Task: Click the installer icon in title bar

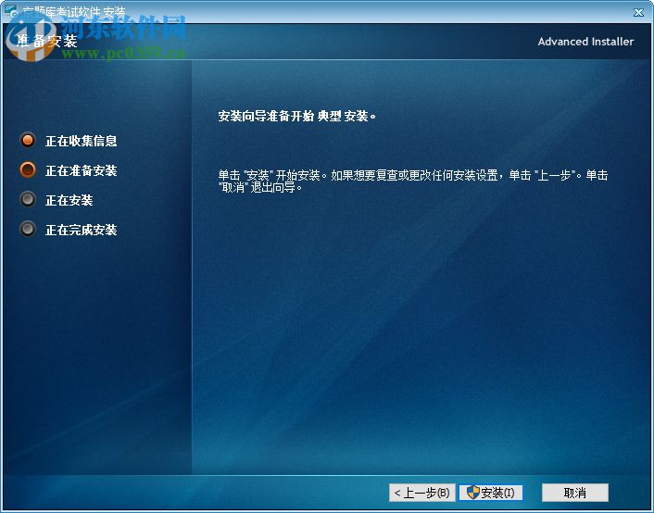Action: click(12, 12)
